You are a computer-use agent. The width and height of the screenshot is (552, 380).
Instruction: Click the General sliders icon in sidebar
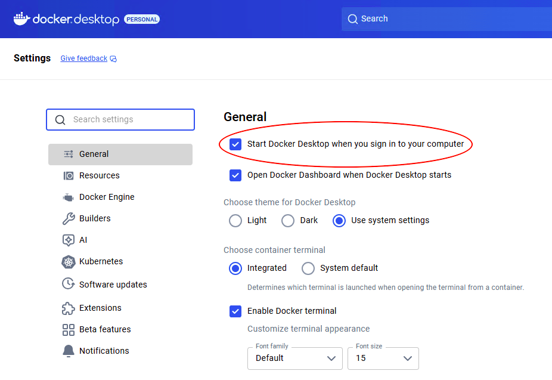tap(69, 154)
